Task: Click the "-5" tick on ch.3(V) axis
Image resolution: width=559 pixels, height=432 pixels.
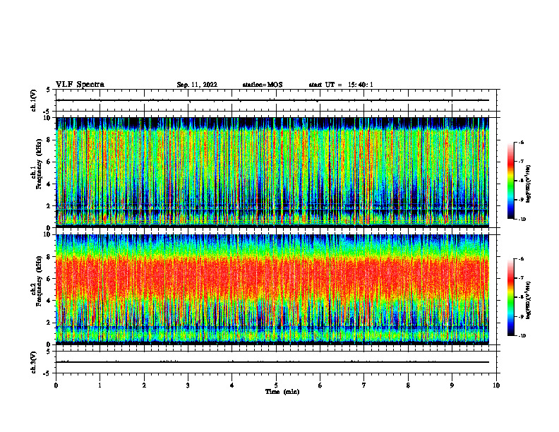Action: click(47, 373)
